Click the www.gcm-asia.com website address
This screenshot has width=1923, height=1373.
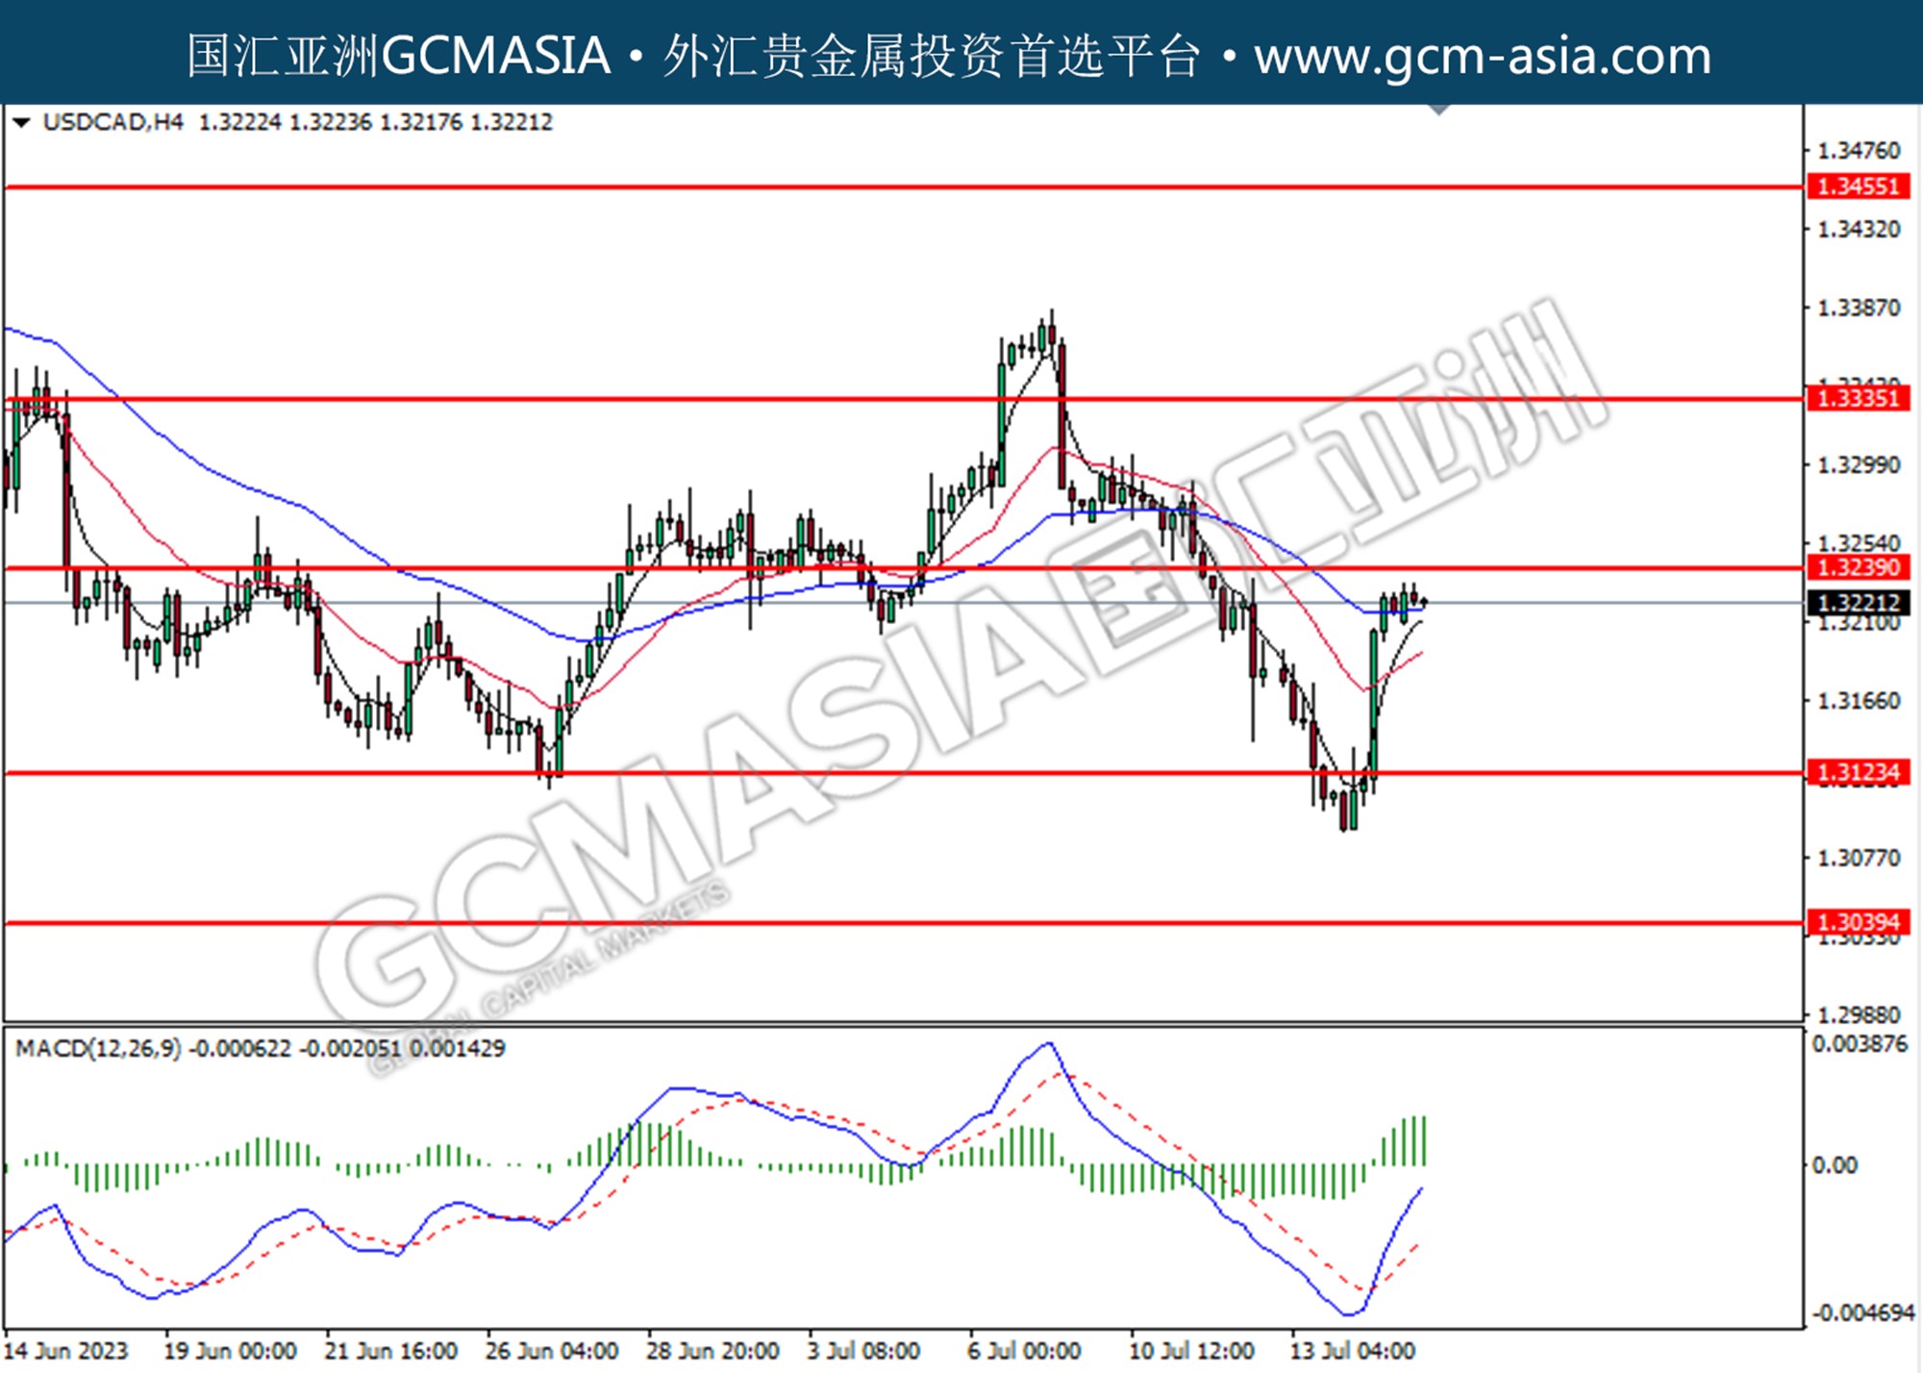(x=1483, y=55)
